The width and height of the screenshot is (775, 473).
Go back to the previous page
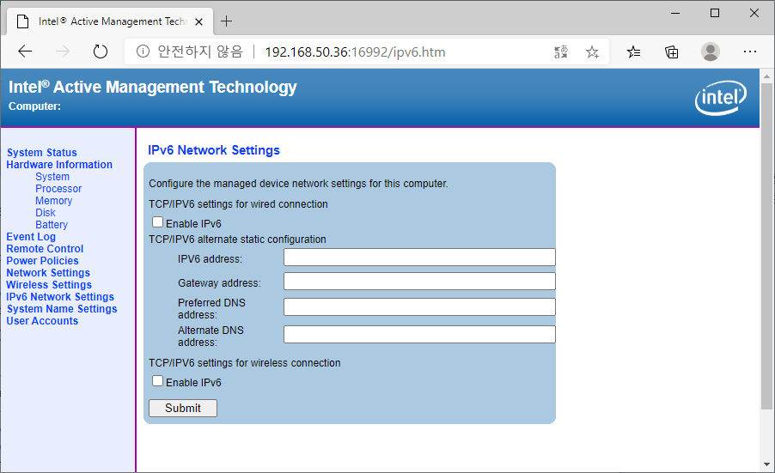[x=25, y=52]
